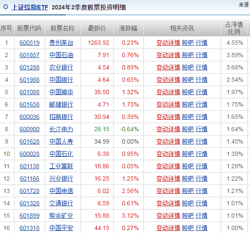Viewport: 250px width, 233px height.
Task: Open stock code 600028
Action: tap(29, 154)
